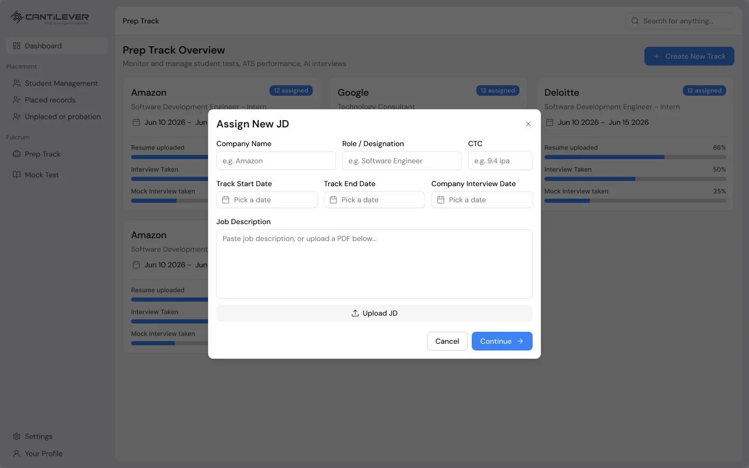
Task: Click the Prep Track Overview heading
Action: click(174, 50)
